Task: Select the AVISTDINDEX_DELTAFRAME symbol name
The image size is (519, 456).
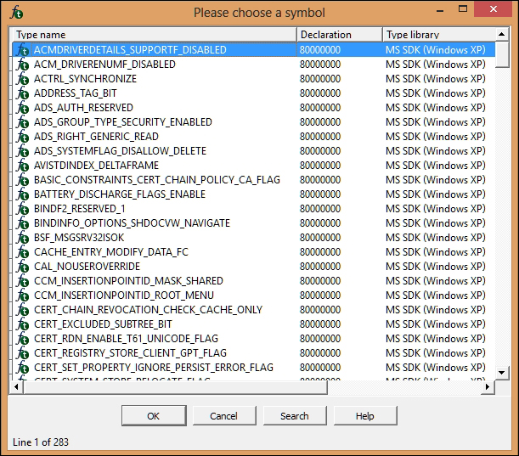Action: [96, 165]
